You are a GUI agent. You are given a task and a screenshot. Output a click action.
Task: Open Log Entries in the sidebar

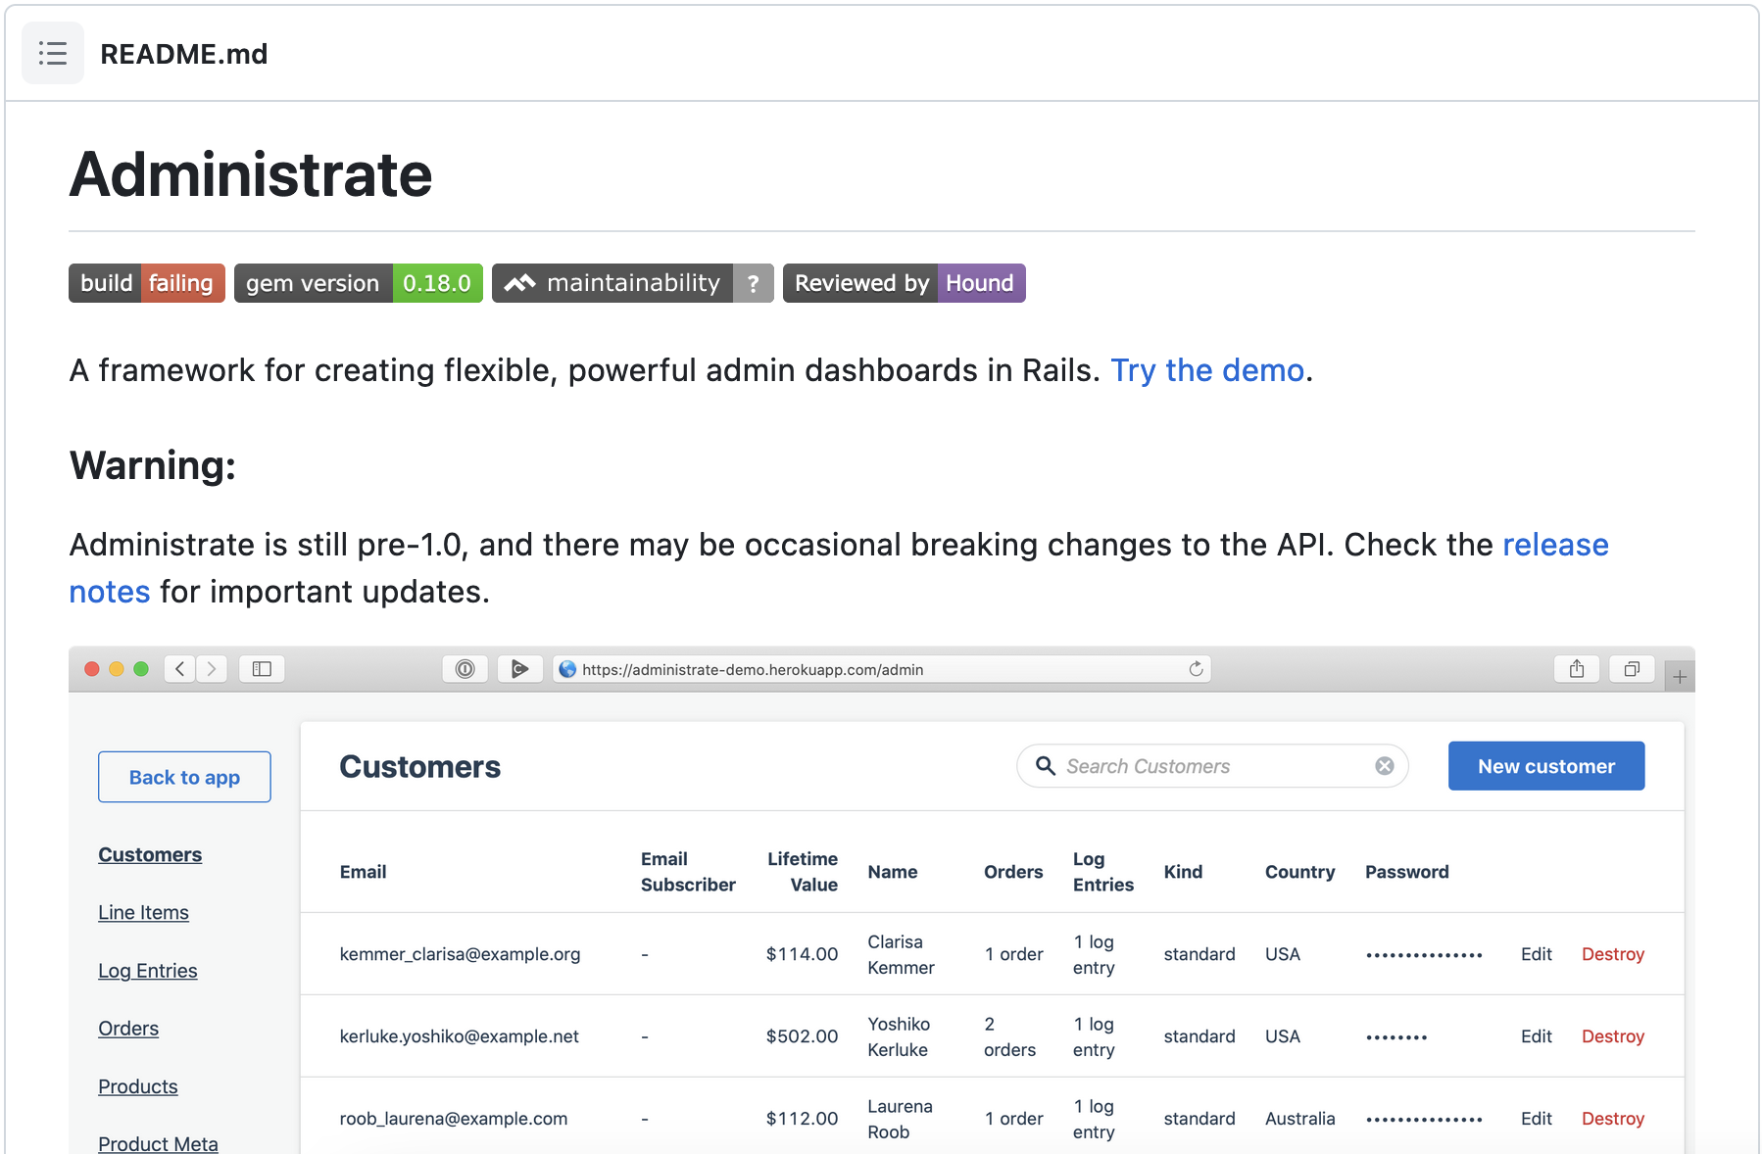click(147, 971)
